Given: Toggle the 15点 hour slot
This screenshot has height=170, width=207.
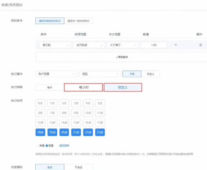Looking at the screenshot, I should click(76, 122).
